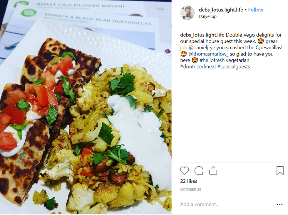Visit the @danieljrye mention
288x215 pixels.
tap(202, 48)
